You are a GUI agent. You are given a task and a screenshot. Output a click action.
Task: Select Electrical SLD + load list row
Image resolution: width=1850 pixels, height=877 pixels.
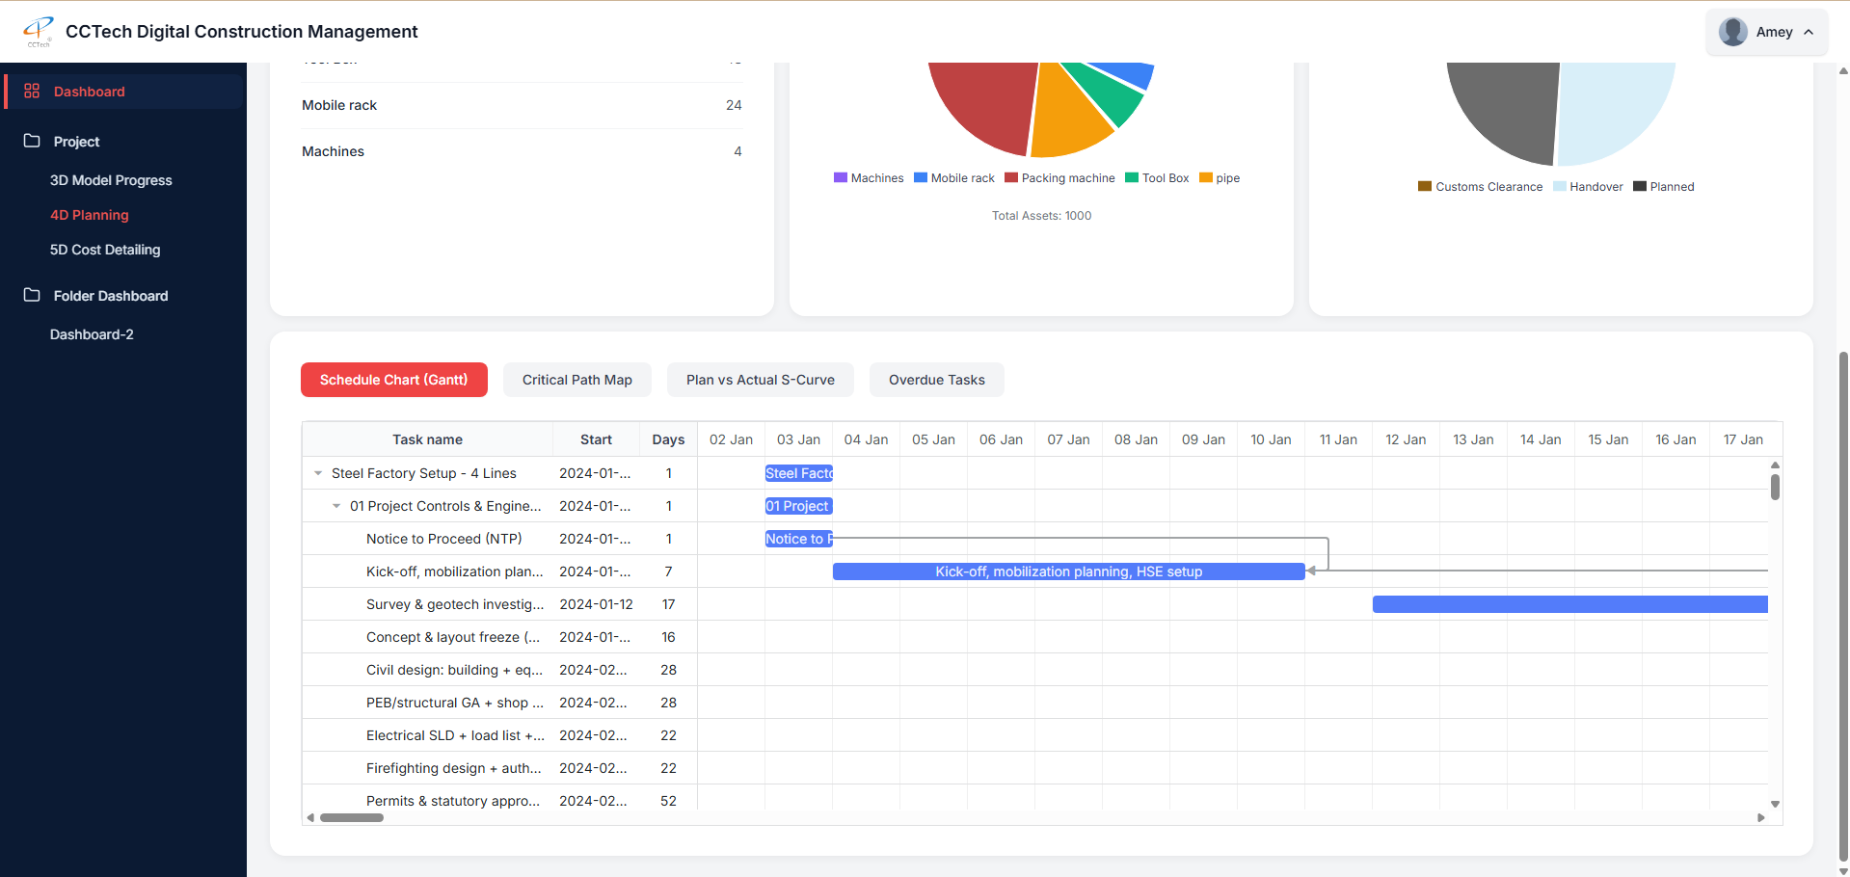499,735
